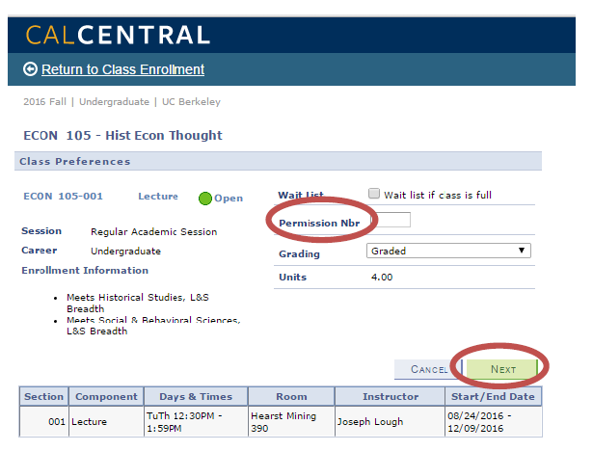Click the back arrow circle icon
This screenshot has height=451, width=593.
click(30, 69)
